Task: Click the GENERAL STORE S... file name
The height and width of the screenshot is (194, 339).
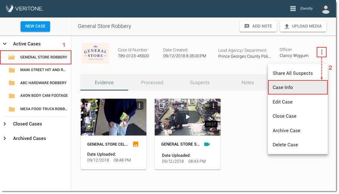Action: click(x=180, y=144)
